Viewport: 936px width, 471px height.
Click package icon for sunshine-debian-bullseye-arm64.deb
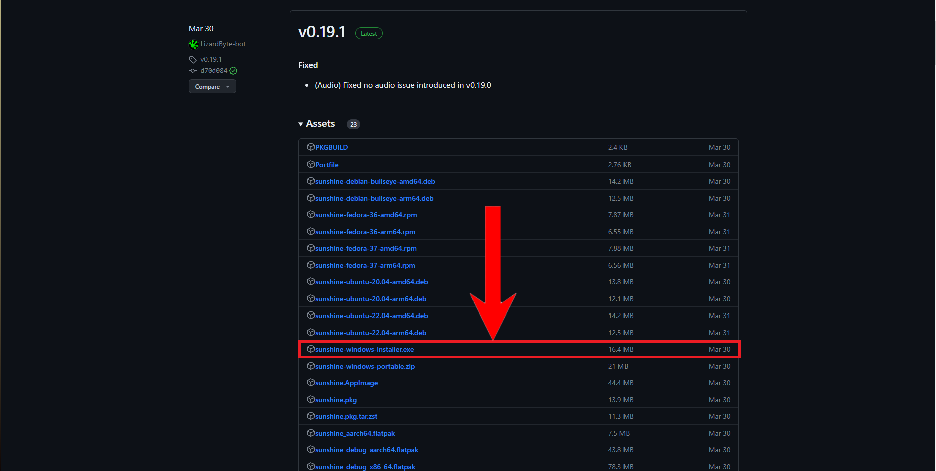click(311, 198)
